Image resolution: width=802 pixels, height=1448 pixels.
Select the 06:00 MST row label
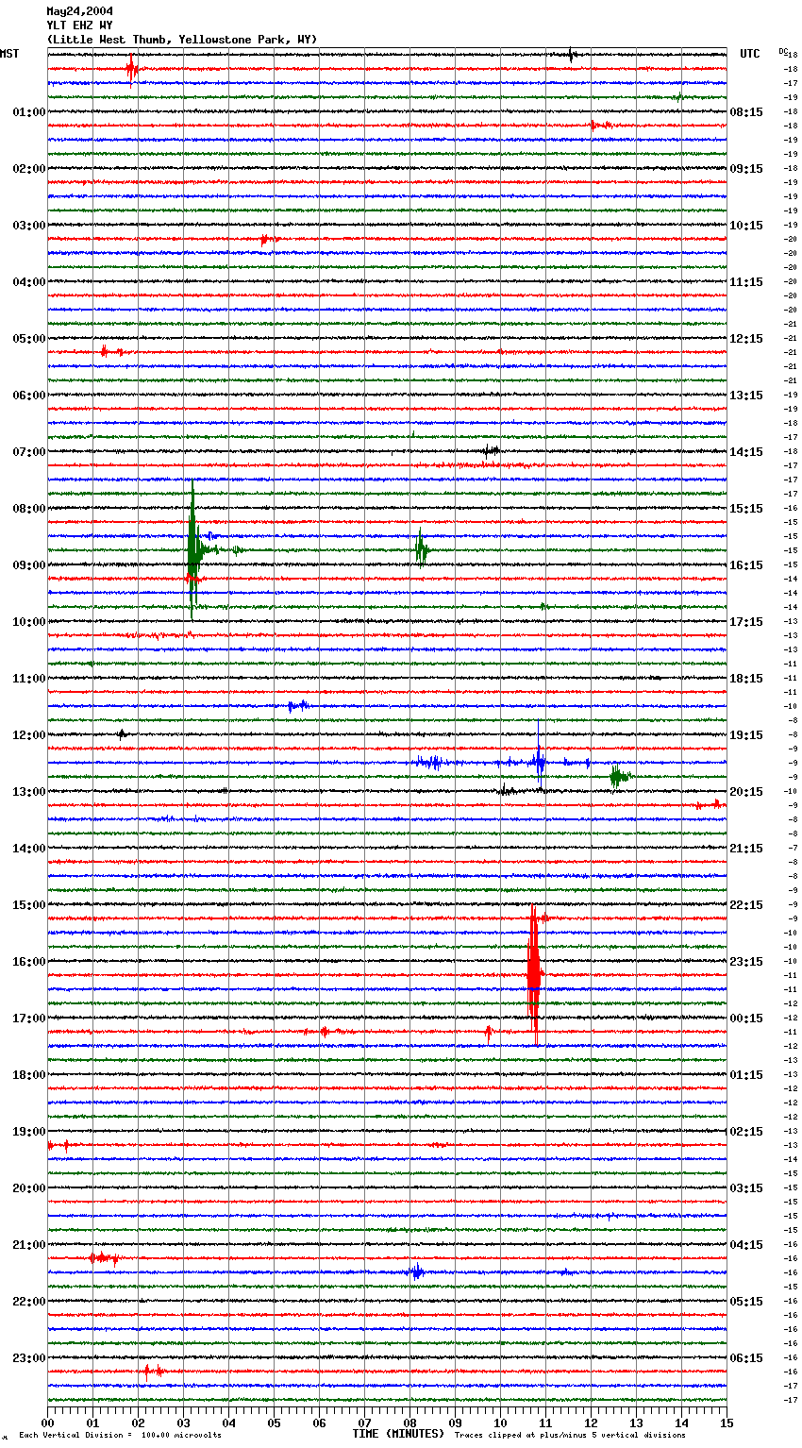tap(29, 396)
